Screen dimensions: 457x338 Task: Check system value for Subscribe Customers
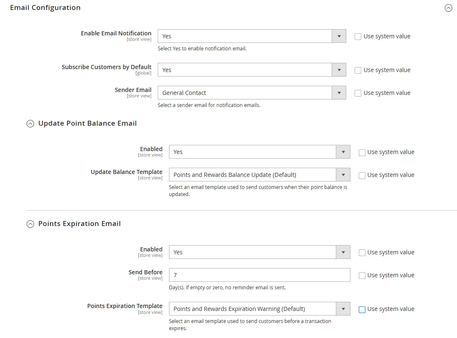click(x=358, y=70)
